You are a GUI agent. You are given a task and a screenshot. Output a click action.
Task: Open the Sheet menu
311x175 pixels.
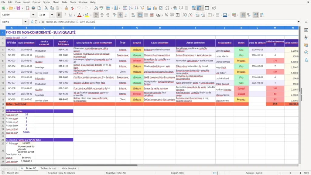pos(56,2)
